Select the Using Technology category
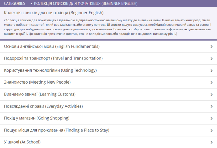 point(50,70)
